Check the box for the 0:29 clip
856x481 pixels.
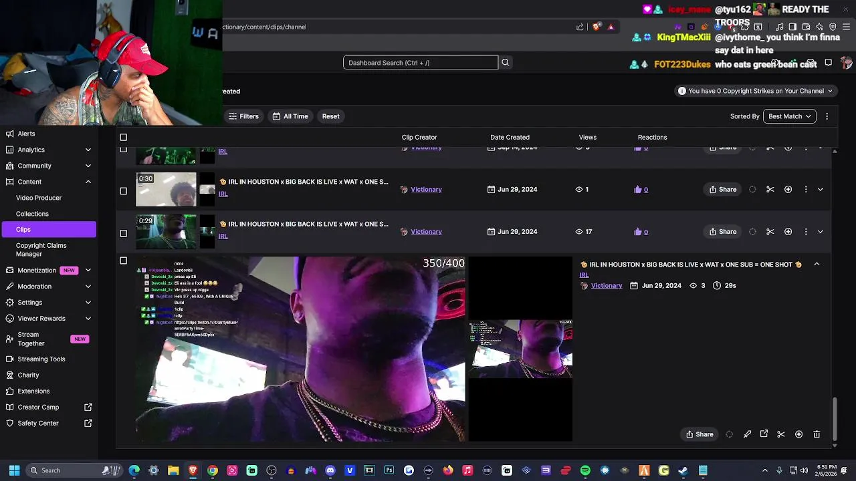123,233
